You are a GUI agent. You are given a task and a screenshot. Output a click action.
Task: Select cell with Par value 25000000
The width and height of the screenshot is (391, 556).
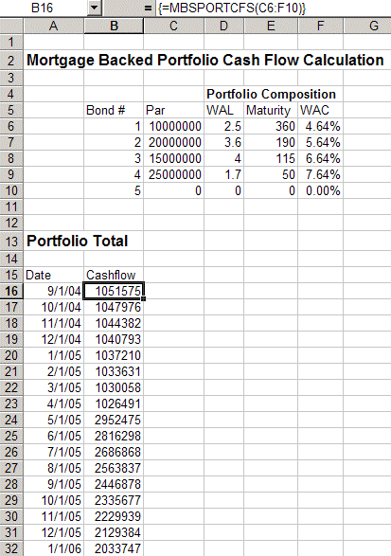[x=173, y=174]
